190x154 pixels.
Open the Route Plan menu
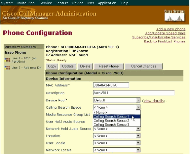(25, 3)
